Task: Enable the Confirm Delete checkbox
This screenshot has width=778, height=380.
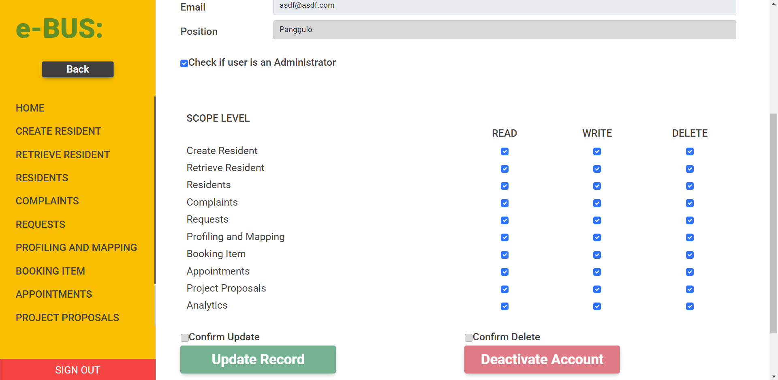Action: click(x=469, y=338)
